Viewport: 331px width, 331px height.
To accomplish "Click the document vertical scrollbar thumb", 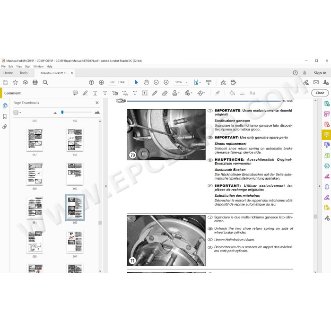I will point(315,217).
